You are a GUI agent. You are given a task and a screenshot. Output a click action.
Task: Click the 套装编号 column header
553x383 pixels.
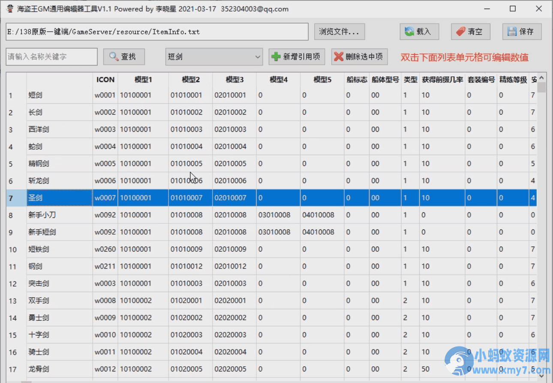[481, 80]
